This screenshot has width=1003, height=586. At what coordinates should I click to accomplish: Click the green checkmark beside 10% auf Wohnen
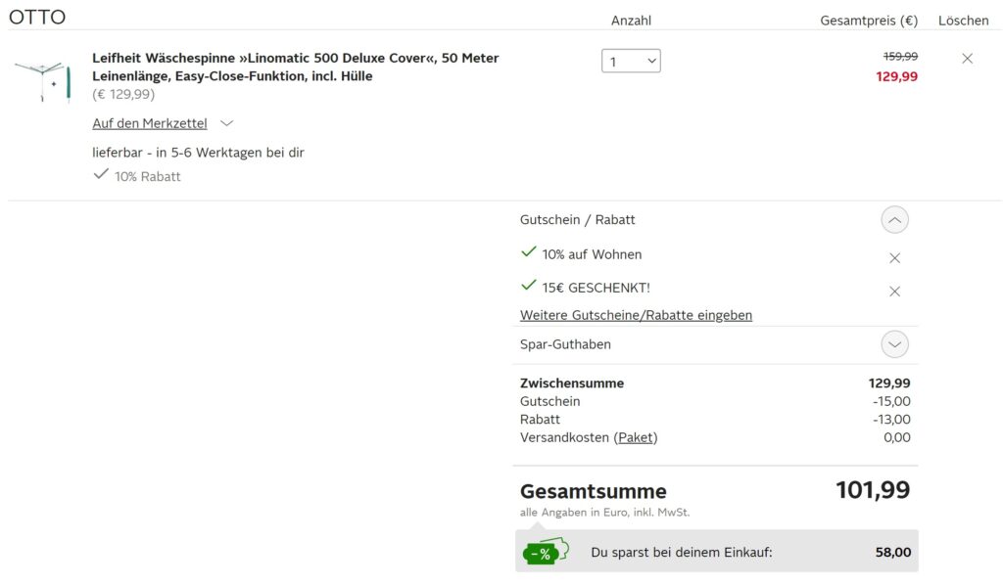tap(528, 251)
